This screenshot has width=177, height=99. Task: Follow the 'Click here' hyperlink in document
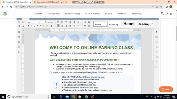pos(54,72)
